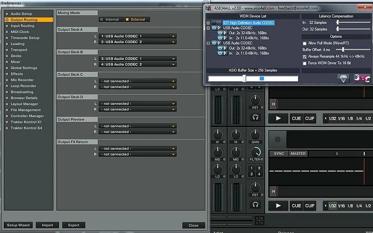Screen dimensions: 373x233
Task: Toggle the IDT High Definition Audio CODEC power icon
Action: coord(214,23)
